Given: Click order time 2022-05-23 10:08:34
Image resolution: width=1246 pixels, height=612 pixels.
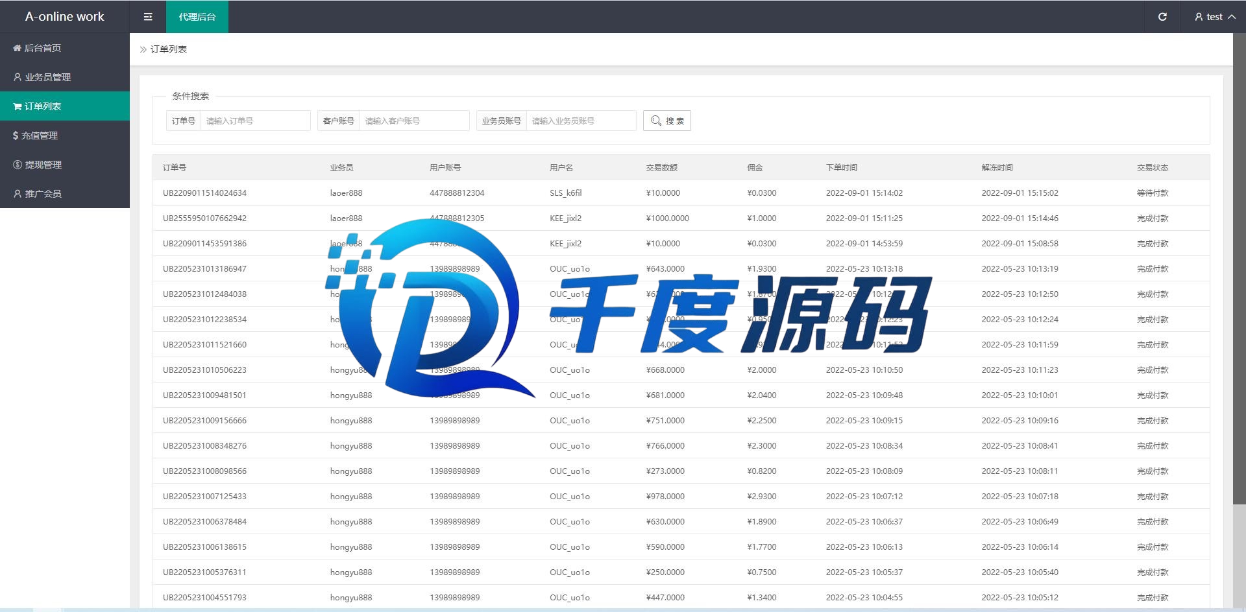Looking at the screenshot, I should pyautogui.click(x=864, y=445).
